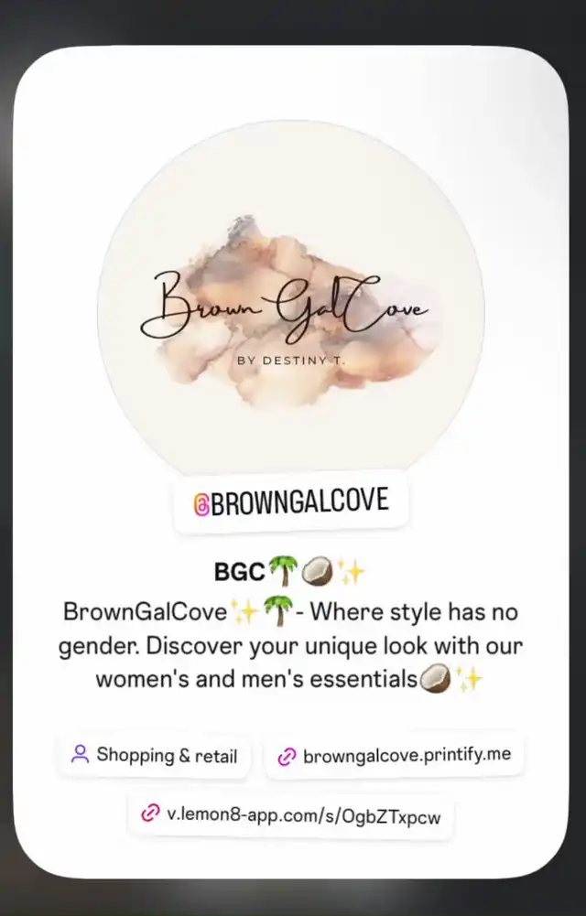This screenshot has width=586, height=916.
Task: Tap the coconut emoji after "essentials"
Action: click(435, 679)
